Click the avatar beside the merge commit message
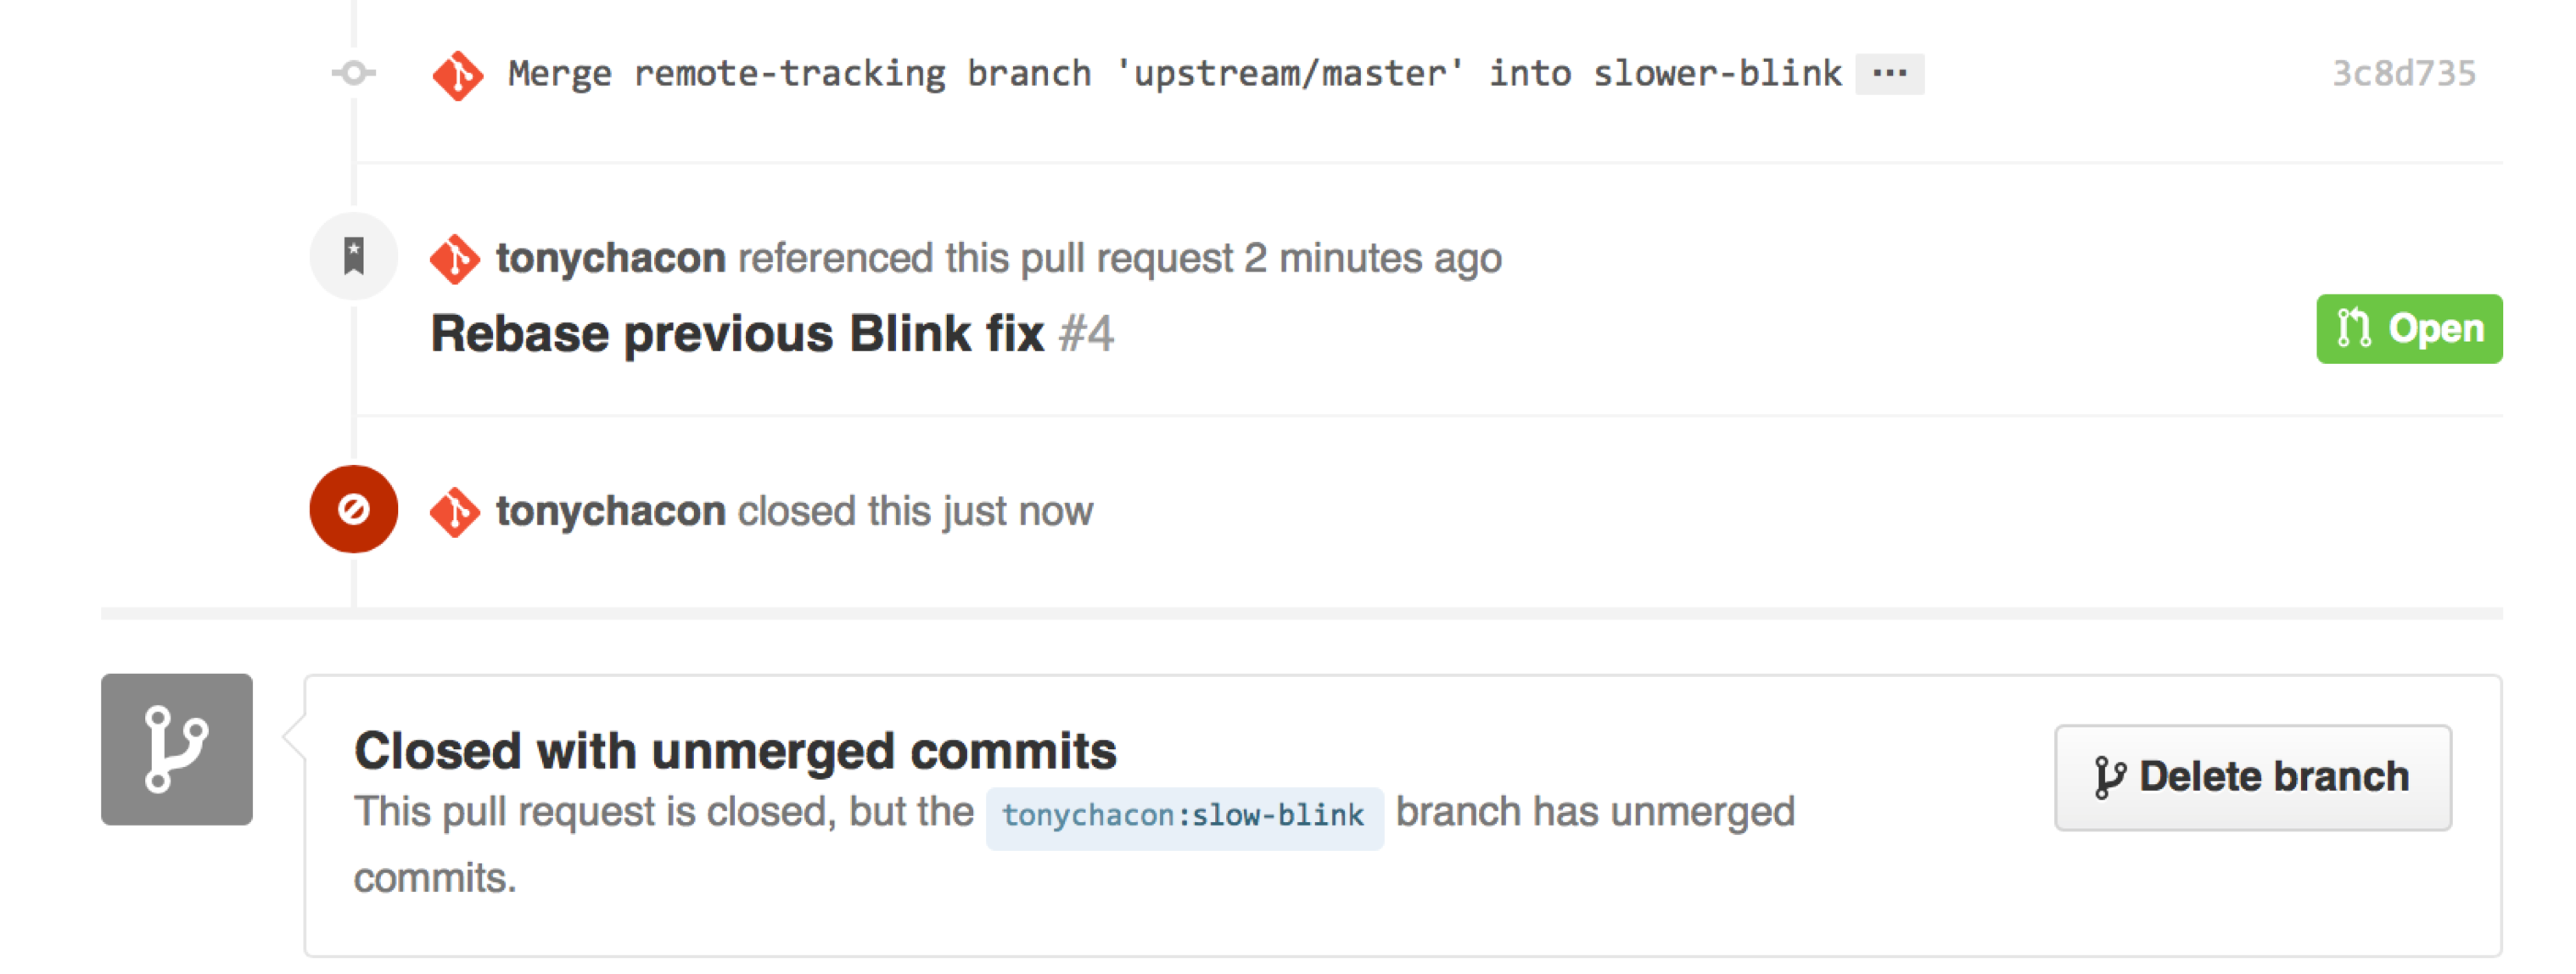Viewport: 2576px width, 974px height. click(457, 75)
